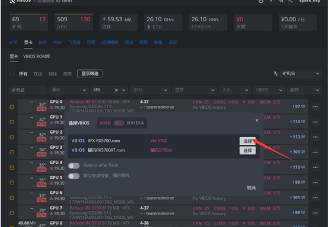Click the sort order arrows icon
328x227 pixels.
point(276,73)
